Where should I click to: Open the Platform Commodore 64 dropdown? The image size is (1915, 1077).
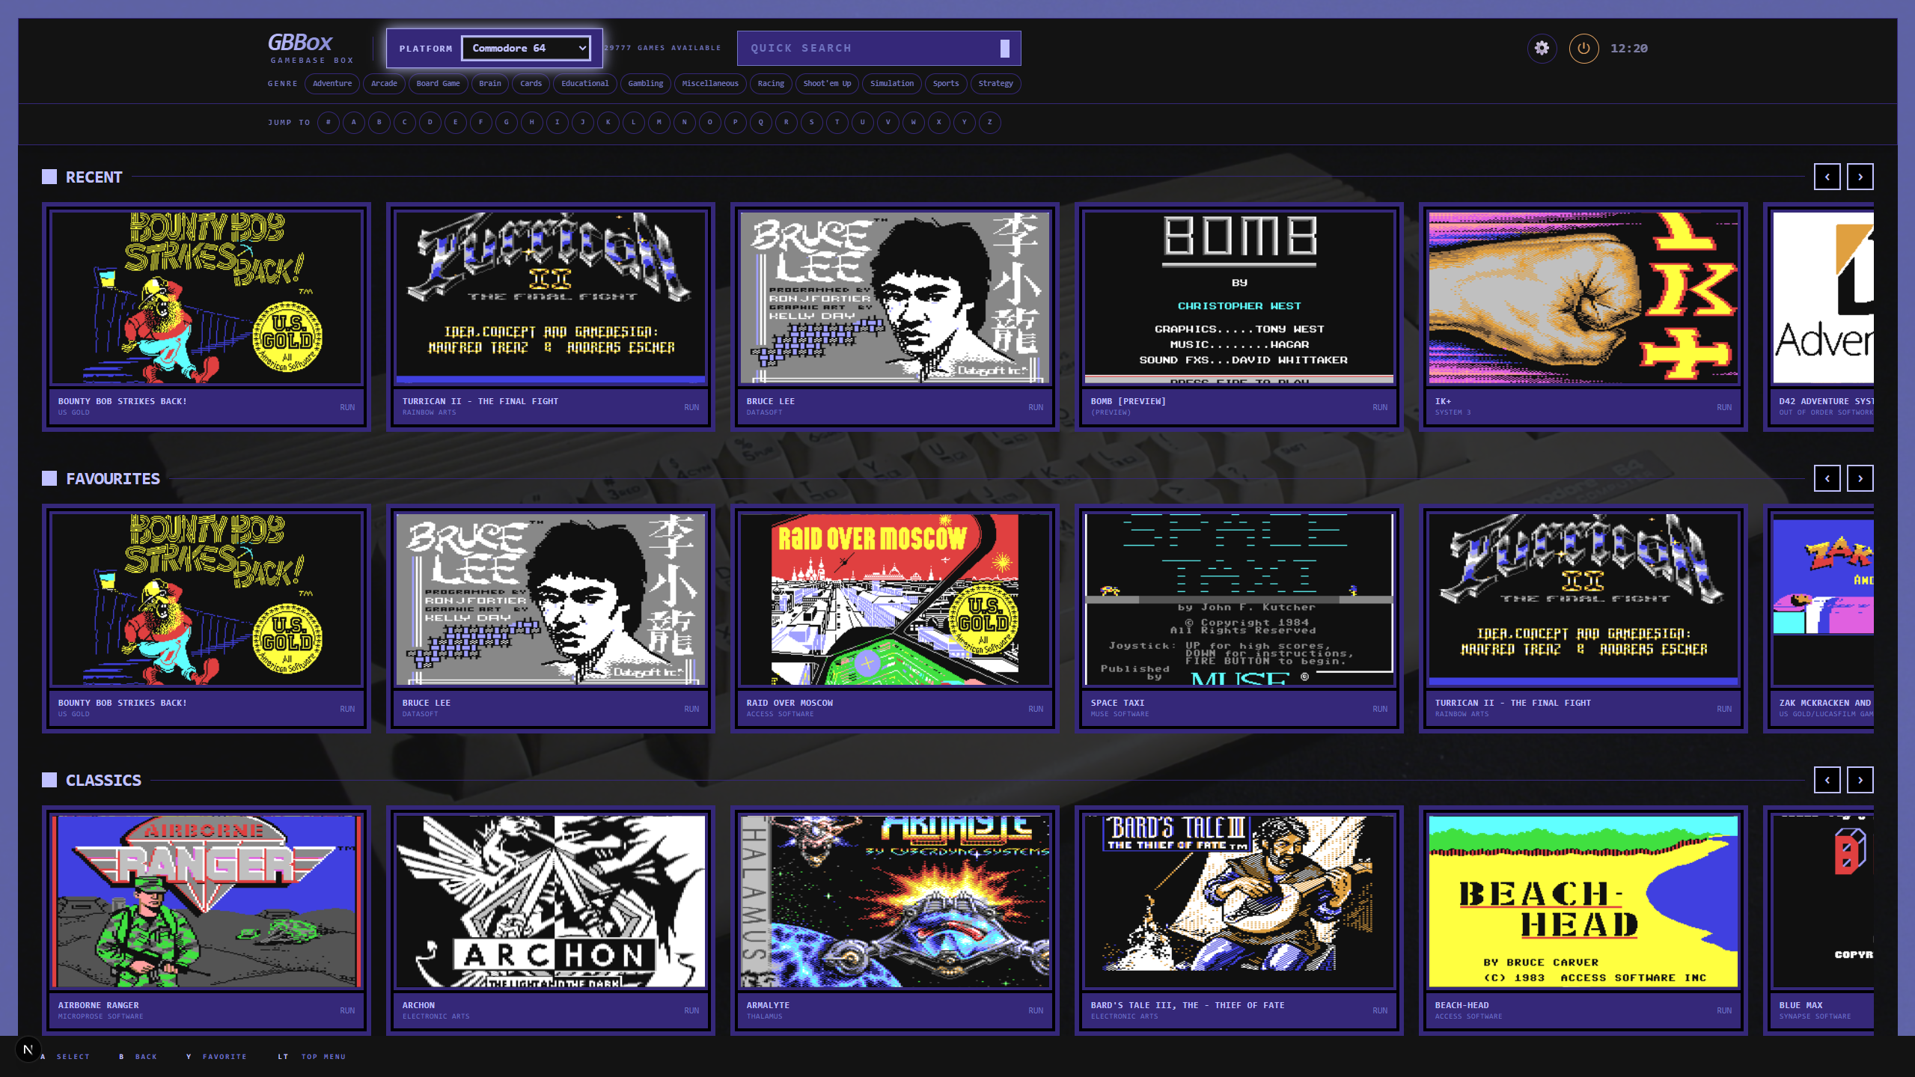click(526, 48)
